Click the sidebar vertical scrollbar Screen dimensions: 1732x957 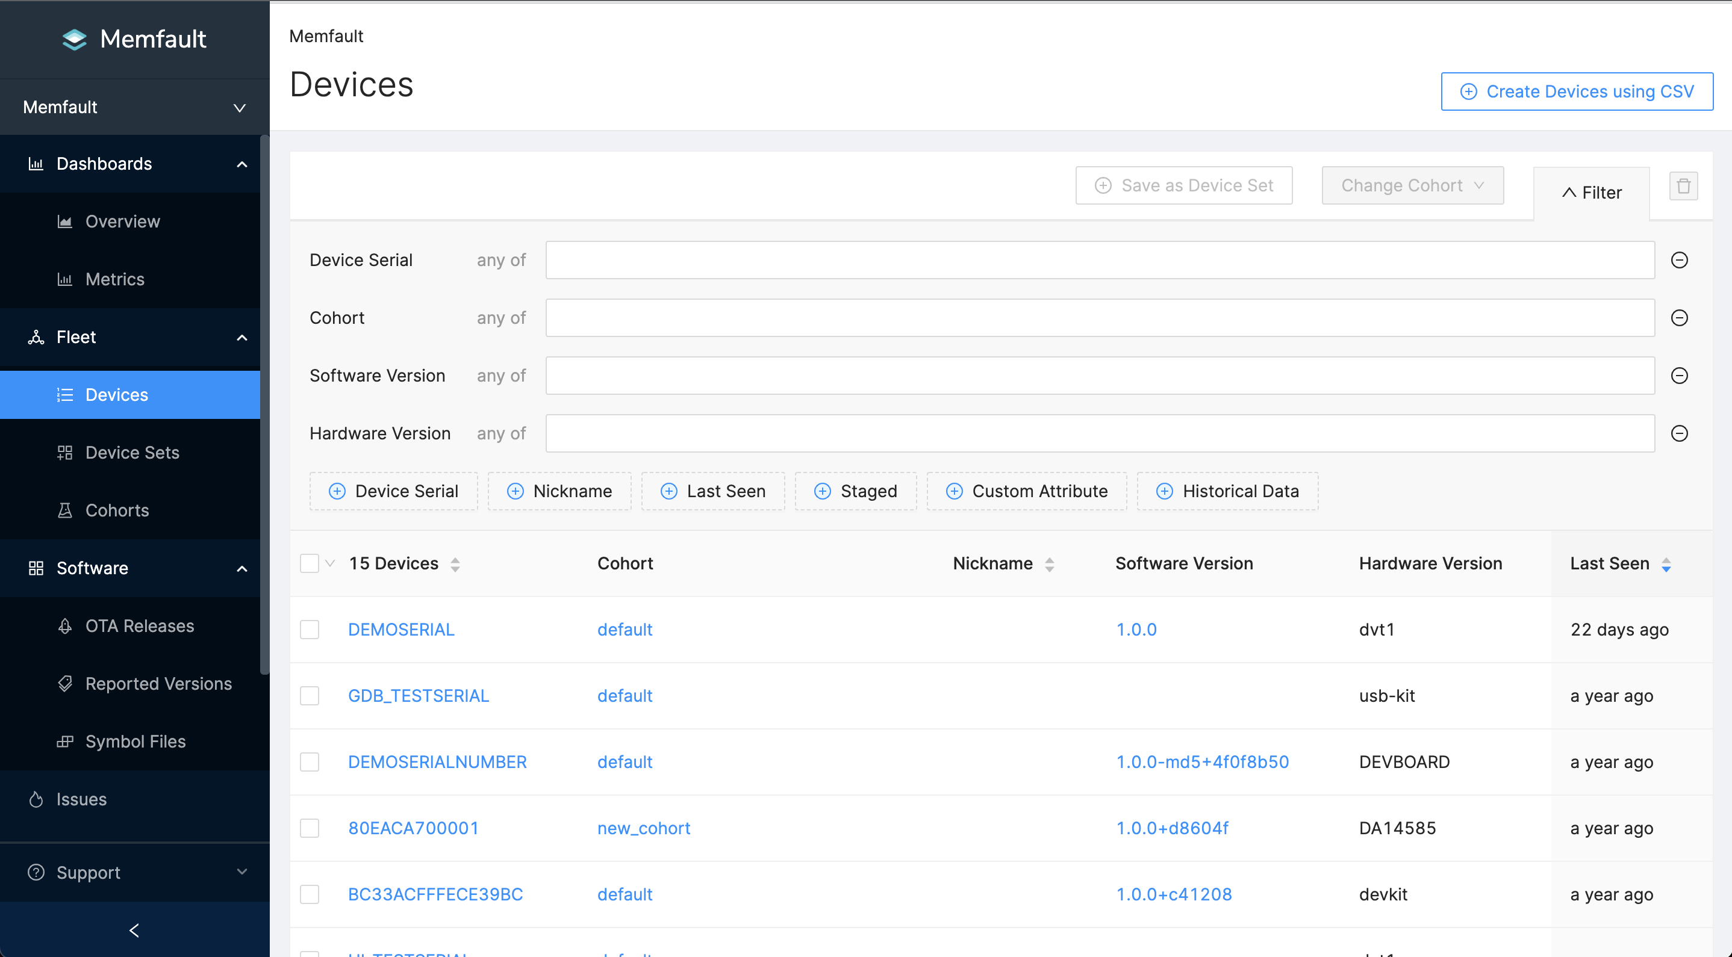click(x=265, y=404)
